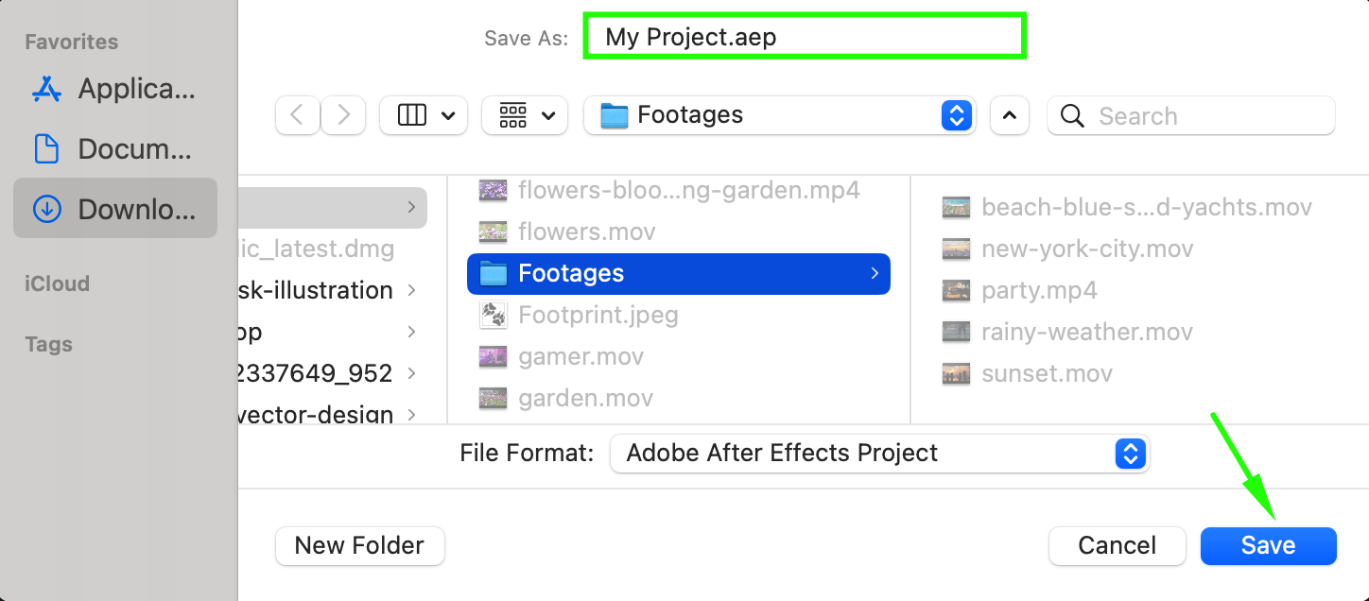The width and height of the screenshot is (1369, 601).
Task: Click the blue Footages folder icon in list
Action: (494, 274)
